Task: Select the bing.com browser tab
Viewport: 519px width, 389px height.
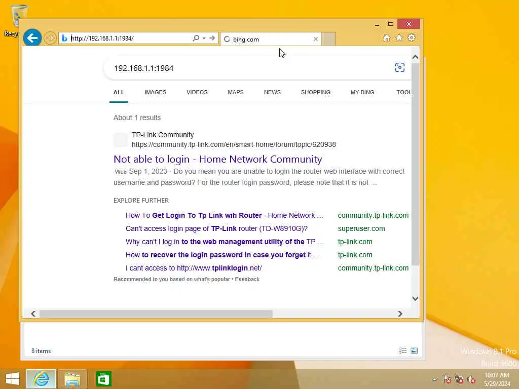Action: coord(271,39)
